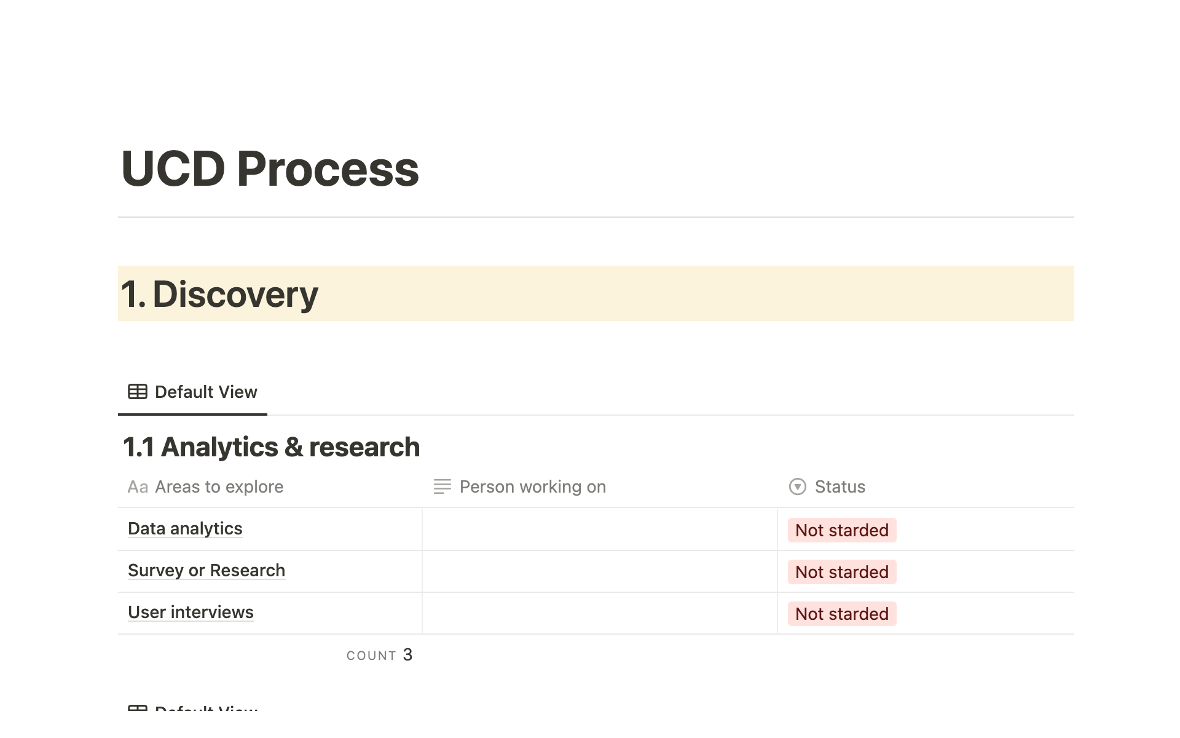
Task: Click the UCD Process page title
Action: pyautogui.click(x=270, y=169)
